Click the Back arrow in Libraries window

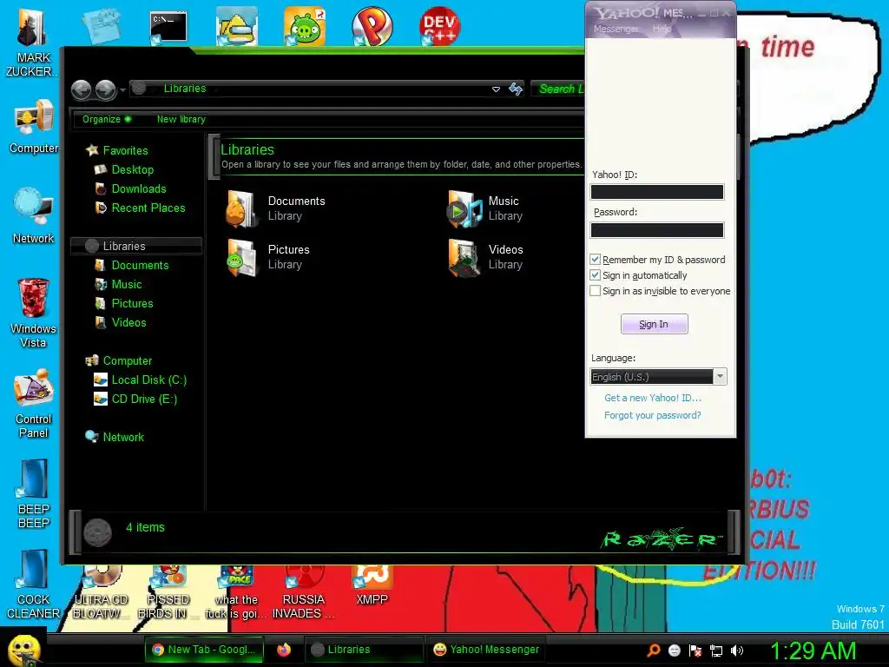(81, 89)
